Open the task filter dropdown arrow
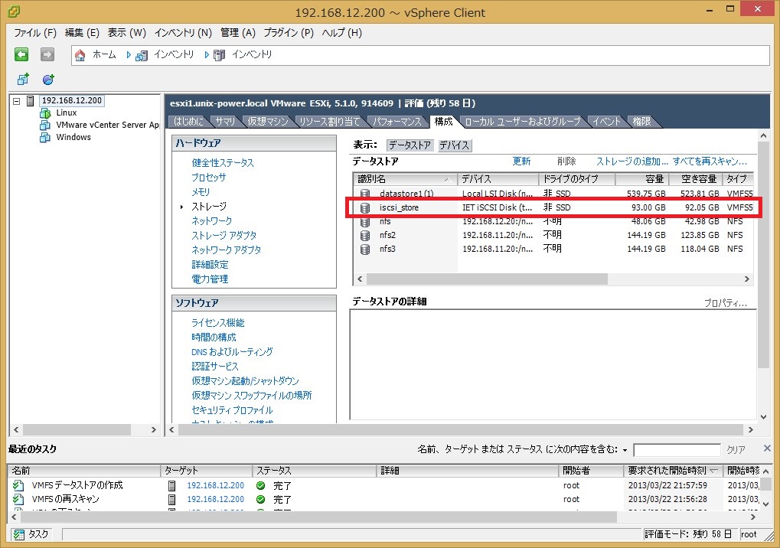This screenshot has height=548, width=780. [625, 450]
